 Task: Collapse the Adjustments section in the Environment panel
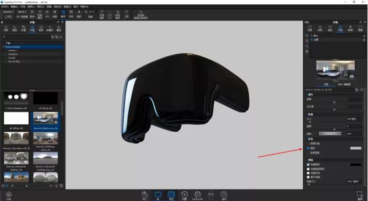(x=307, y=94)
